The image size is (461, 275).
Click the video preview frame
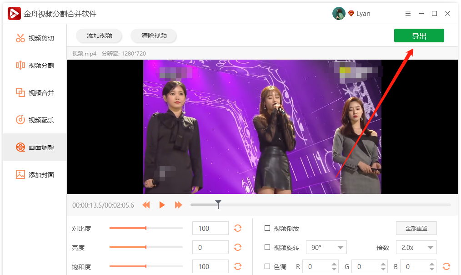pyautogui.click(x=262, y=127)
